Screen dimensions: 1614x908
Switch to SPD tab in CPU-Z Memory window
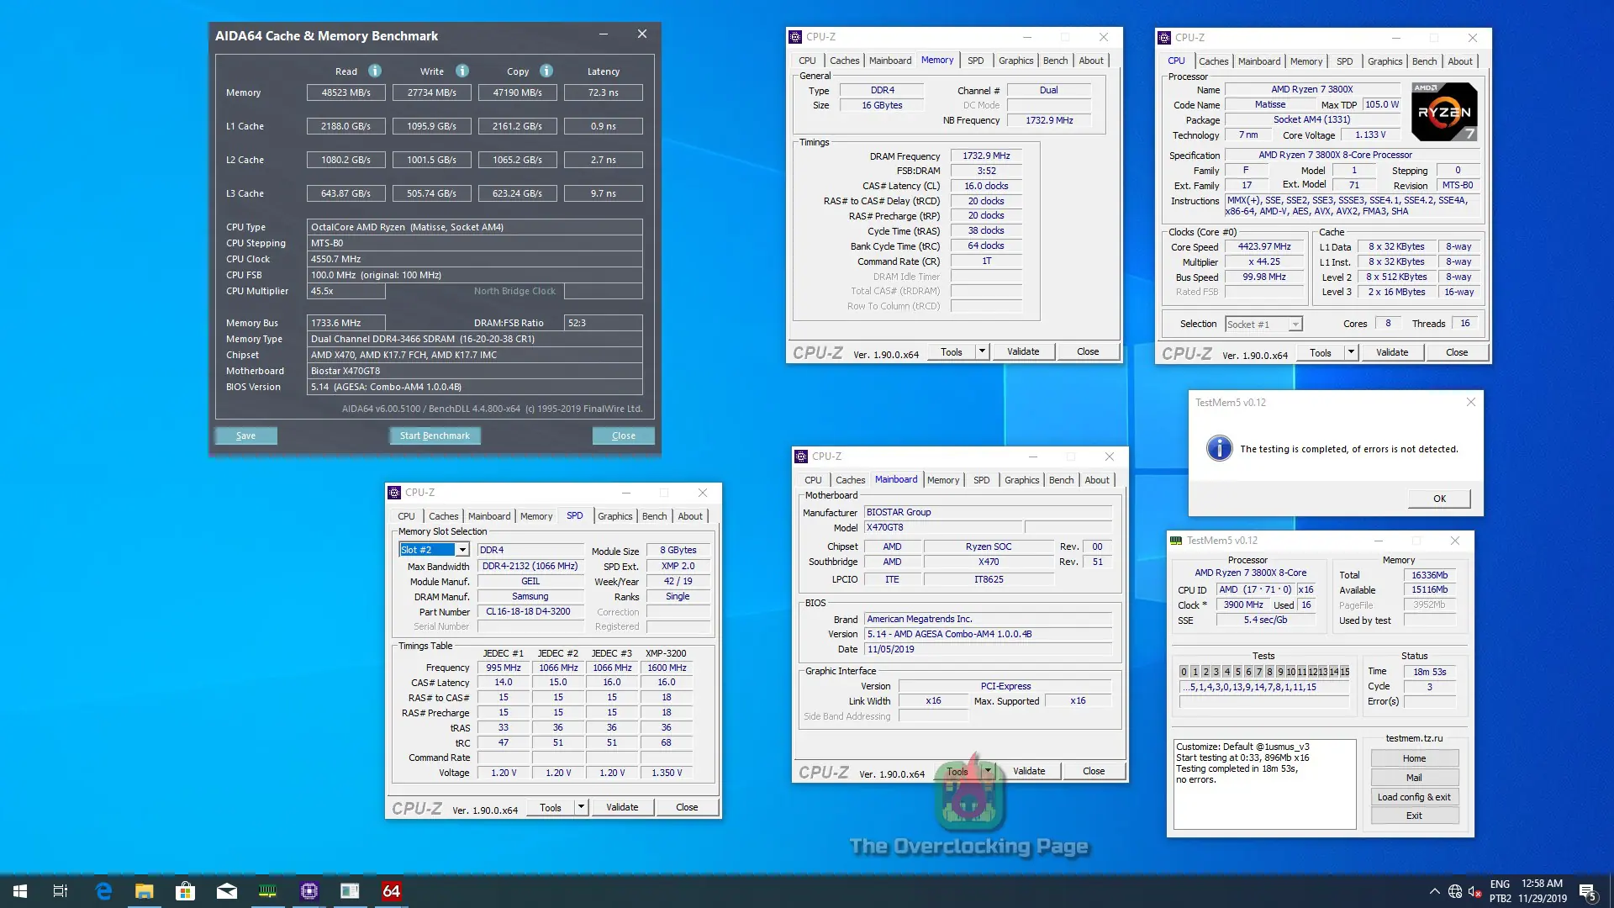pyautogui.click(x=975, y=61)
